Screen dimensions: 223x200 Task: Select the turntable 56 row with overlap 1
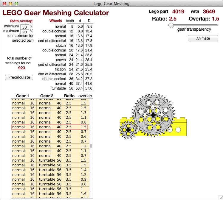pos(50,189)
